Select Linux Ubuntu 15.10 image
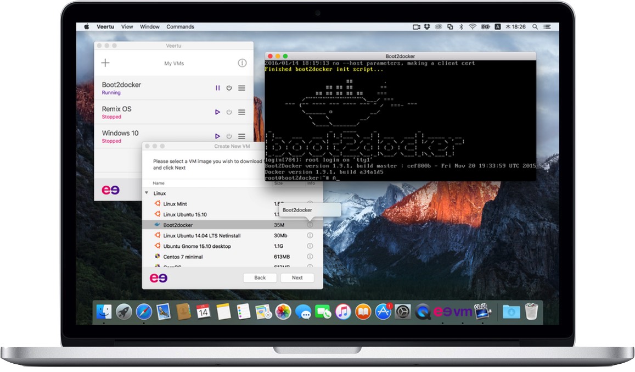 (232, 214)
